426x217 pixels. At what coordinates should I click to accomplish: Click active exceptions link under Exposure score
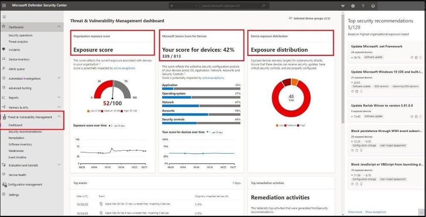pos(124,69)
